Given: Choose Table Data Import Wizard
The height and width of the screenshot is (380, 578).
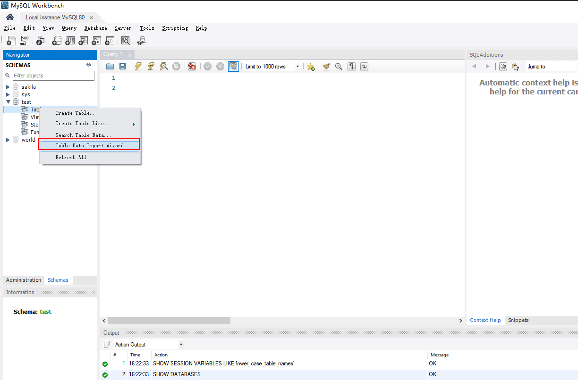Looking at the screenshot, I should (90, 145).
